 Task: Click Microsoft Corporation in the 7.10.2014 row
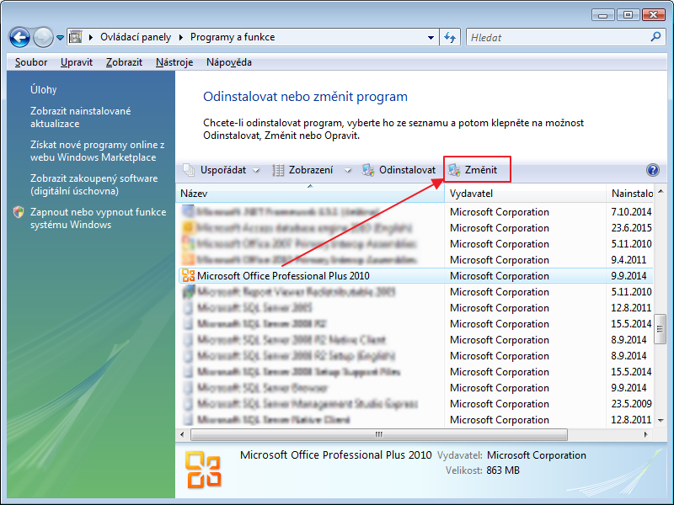click(x=500, y=212)
